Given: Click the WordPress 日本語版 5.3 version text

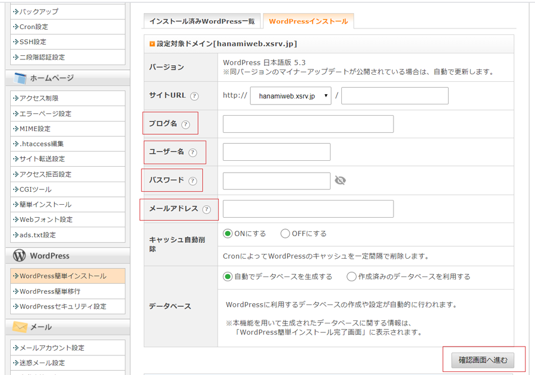Looking at the screenshot, I should coord(264,62).
